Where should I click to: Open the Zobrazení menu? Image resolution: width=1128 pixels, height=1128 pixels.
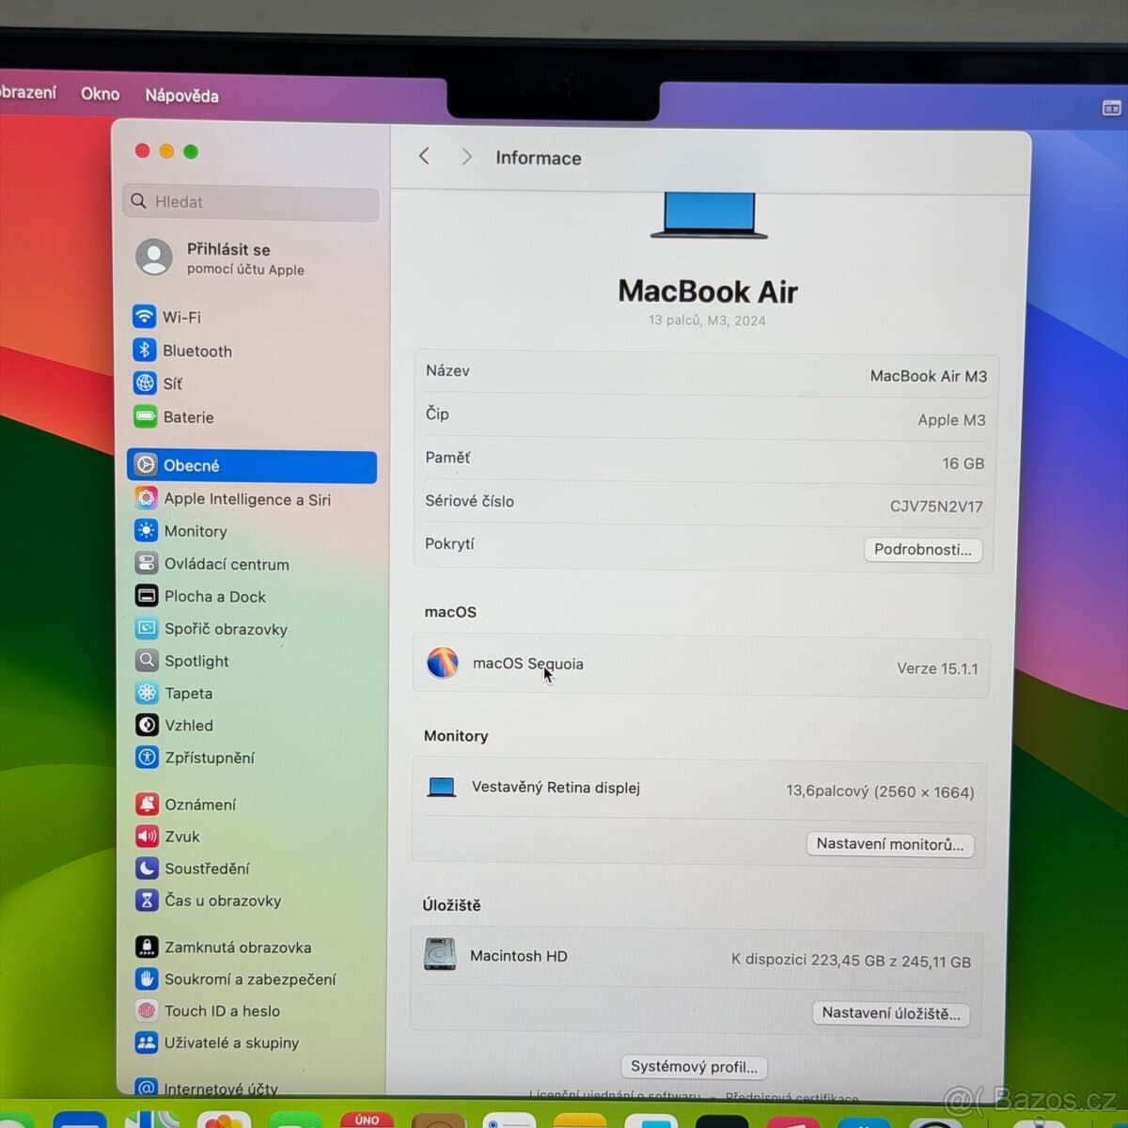click(x=27, y=92)
